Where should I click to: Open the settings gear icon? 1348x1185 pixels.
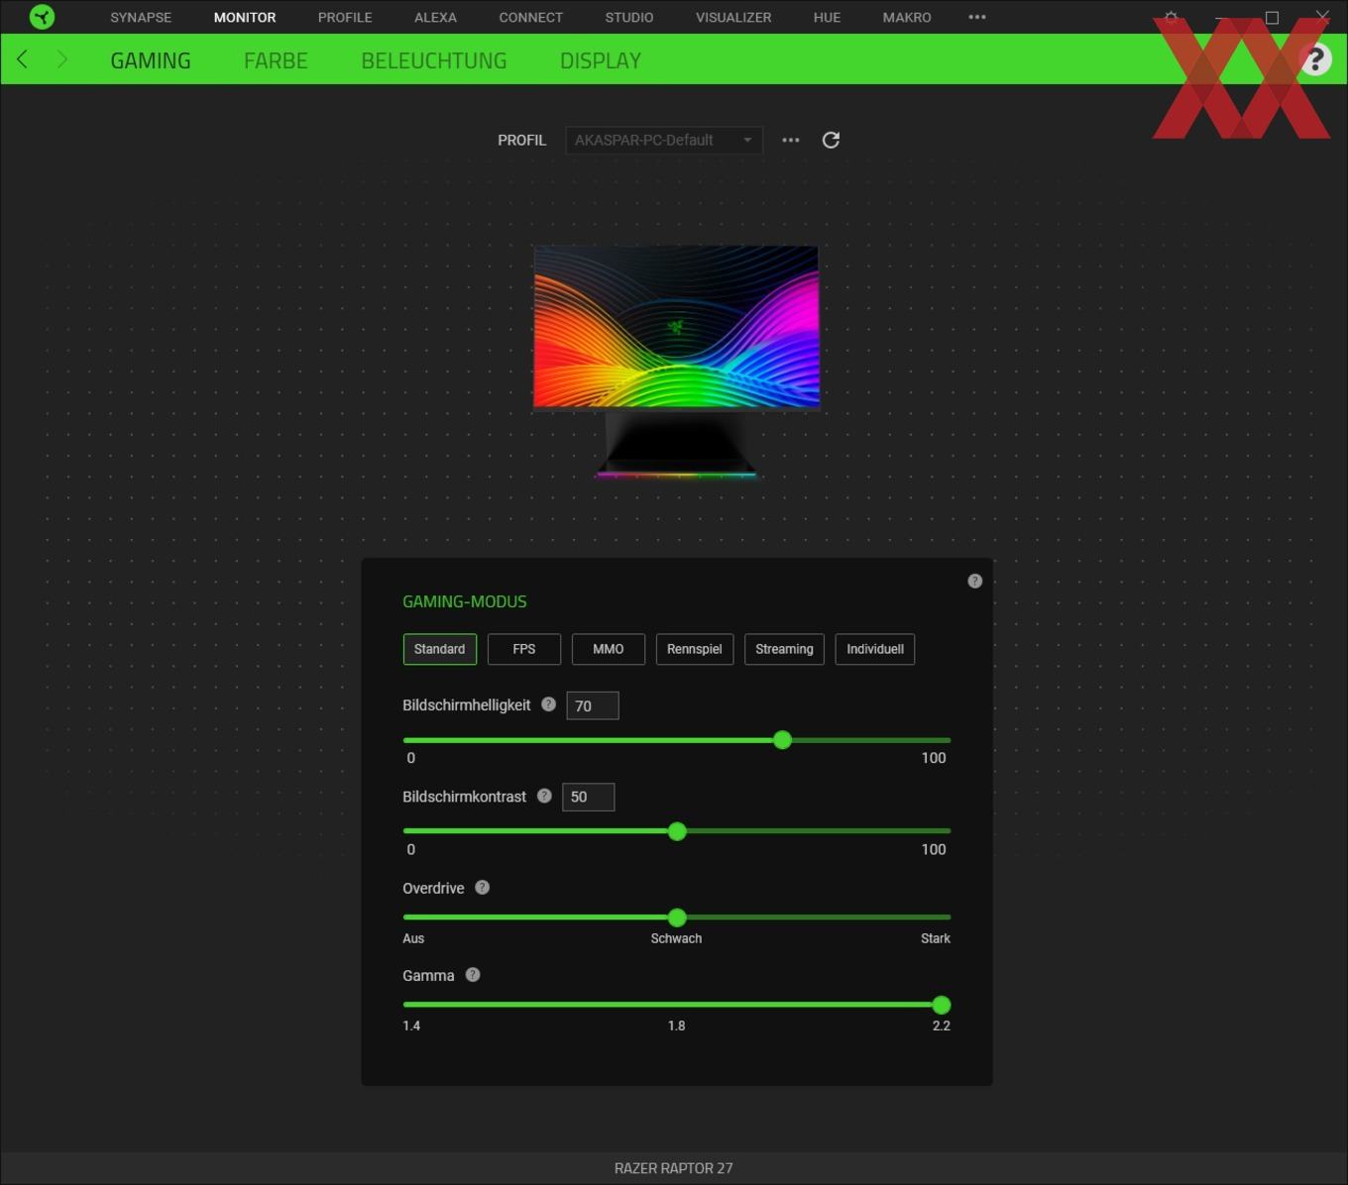coord(1171,17)
